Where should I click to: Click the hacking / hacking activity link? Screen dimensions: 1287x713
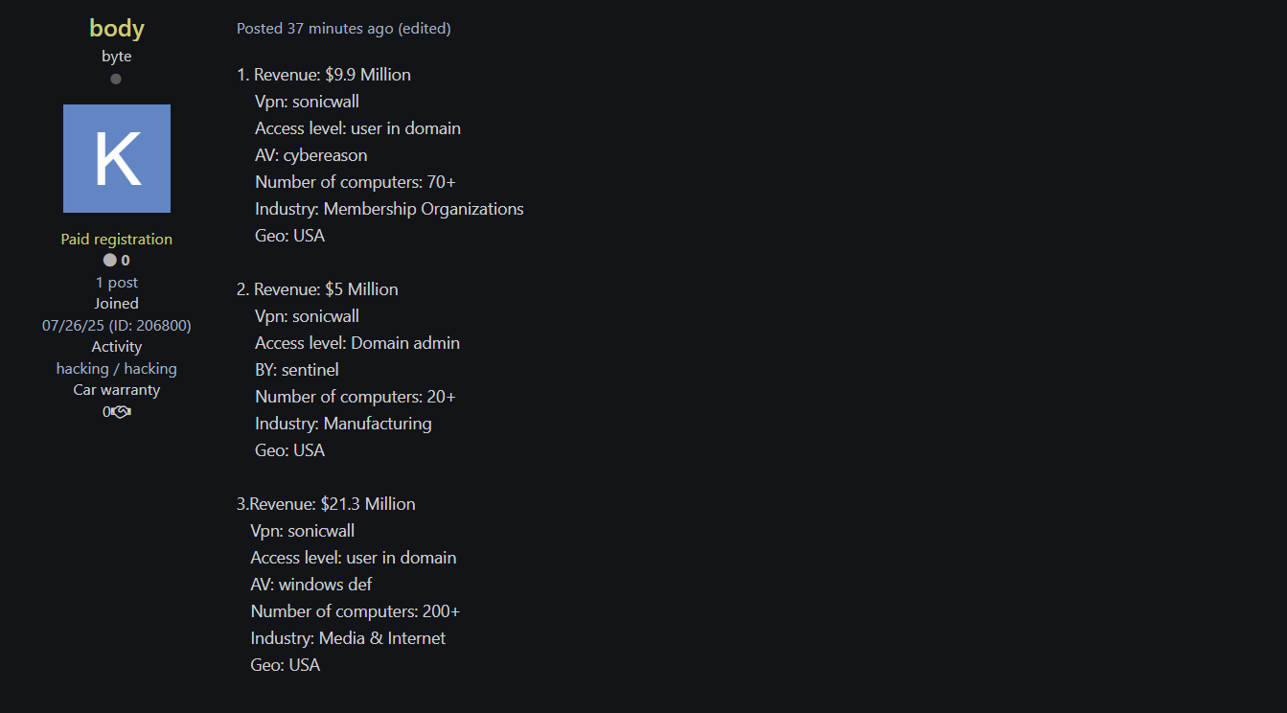tap(117, 369)
